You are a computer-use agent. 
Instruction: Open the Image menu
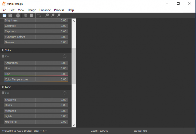coord(32,10)
